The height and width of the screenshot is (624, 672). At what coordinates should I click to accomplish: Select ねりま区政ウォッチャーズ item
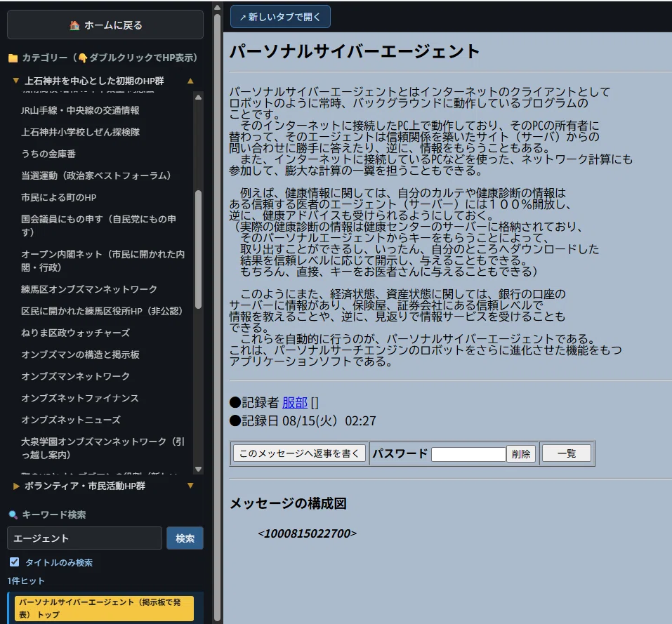point(75,333)
